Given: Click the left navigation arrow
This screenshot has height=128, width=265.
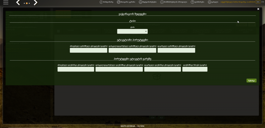Looking at the screenshot, I should point(18,3).
